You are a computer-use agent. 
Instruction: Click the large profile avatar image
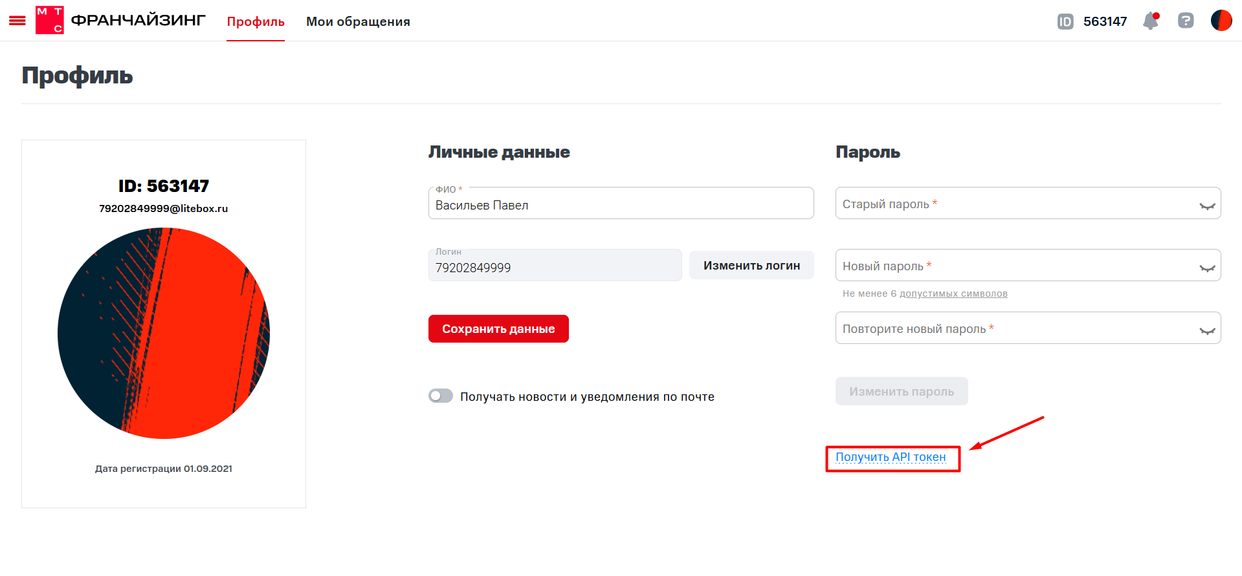pos(164,333)
